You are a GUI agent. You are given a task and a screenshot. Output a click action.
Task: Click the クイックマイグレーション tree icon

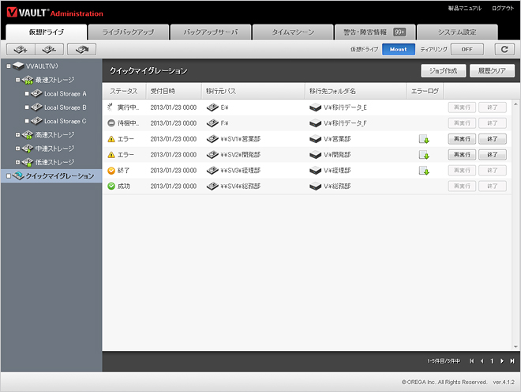[18, 175]
